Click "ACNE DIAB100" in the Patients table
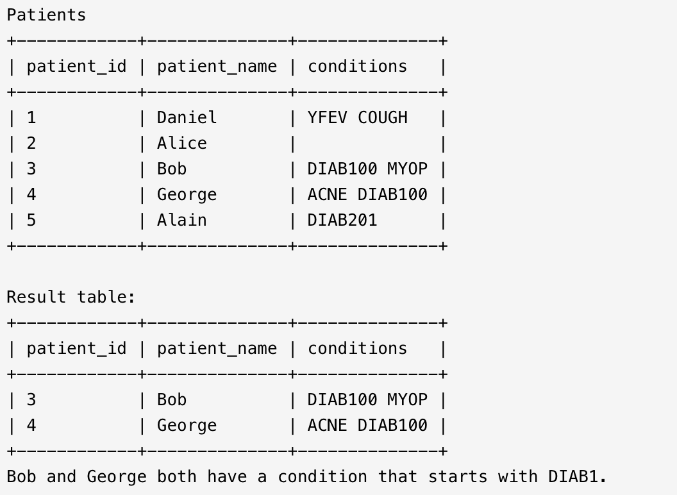Screen dimensions: 677x495 (367, 195)
